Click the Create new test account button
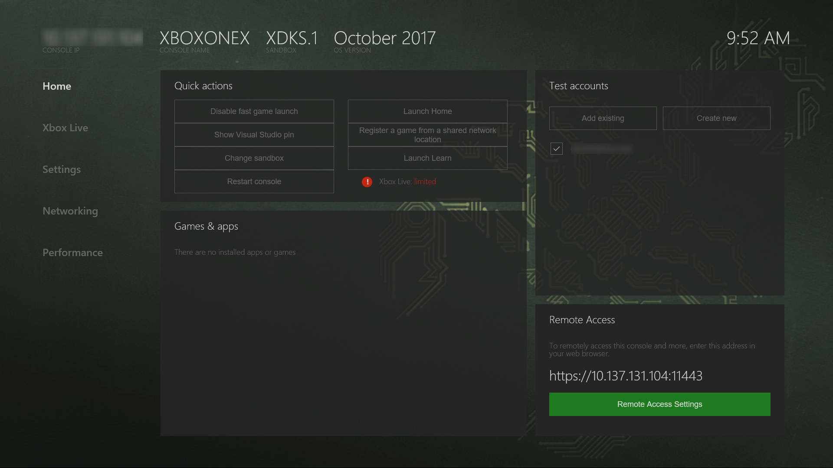Viewport: 833px width, 468px height. 716,118
